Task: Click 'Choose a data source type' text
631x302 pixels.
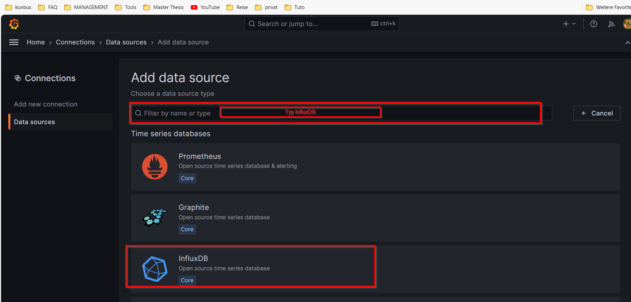Action: click(x=173, y=93)
